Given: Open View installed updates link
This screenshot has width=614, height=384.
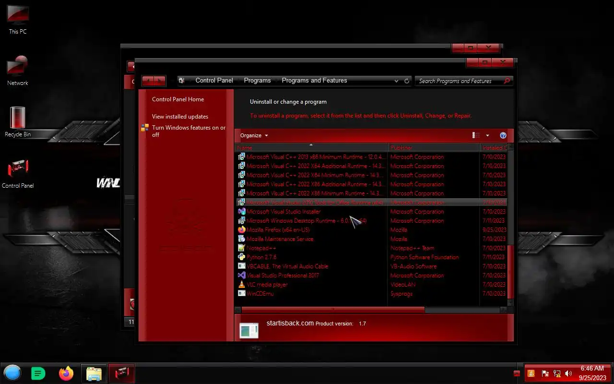Looking at the screenshot, I should [180, 117].
